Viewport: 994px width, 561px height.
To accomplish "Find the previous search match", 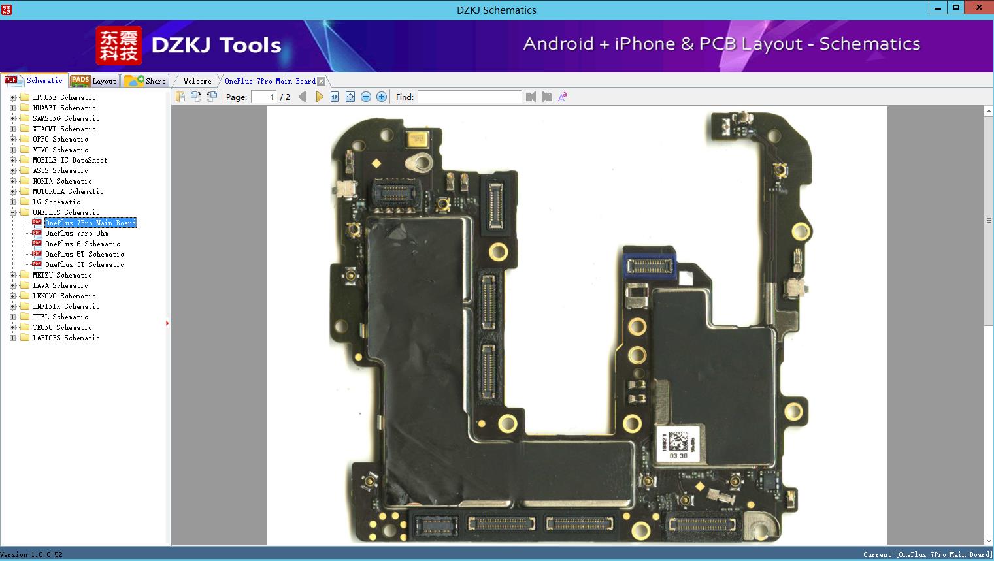I will pos(531,97).
